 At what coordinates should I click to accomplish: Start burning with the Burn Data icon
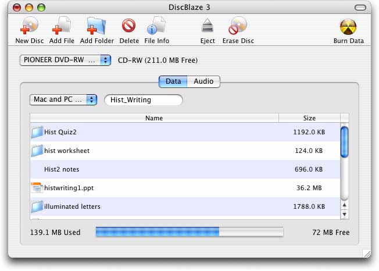tap(348, 27)
